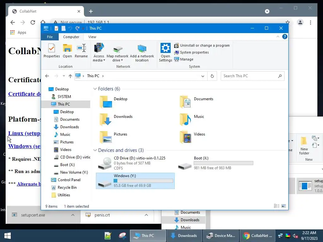Select Utilities folder in navigation pane
Screen dimensions: 323x242
click(64, 195)
